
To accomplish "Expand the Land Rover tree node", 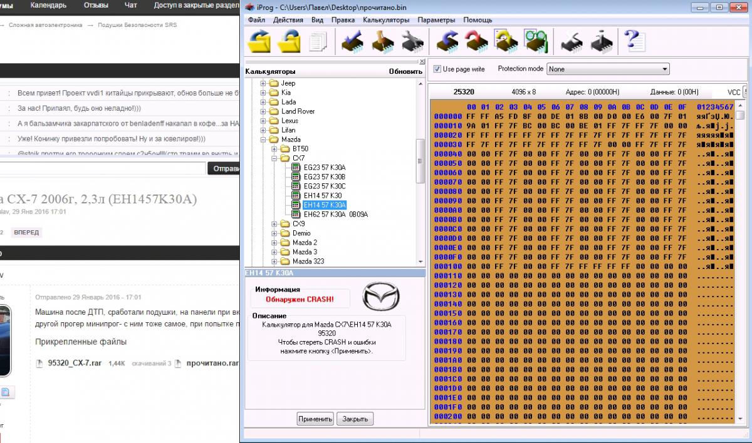I will (263, 111).
